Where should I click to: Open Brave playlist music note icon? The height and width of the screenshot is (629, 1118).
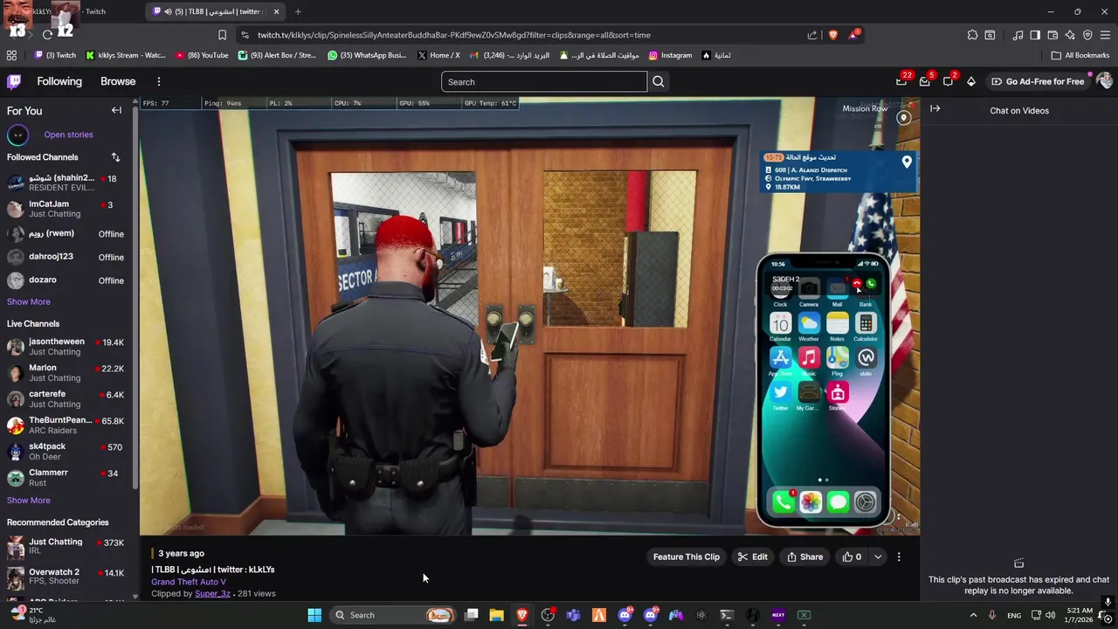[1018, 35]
